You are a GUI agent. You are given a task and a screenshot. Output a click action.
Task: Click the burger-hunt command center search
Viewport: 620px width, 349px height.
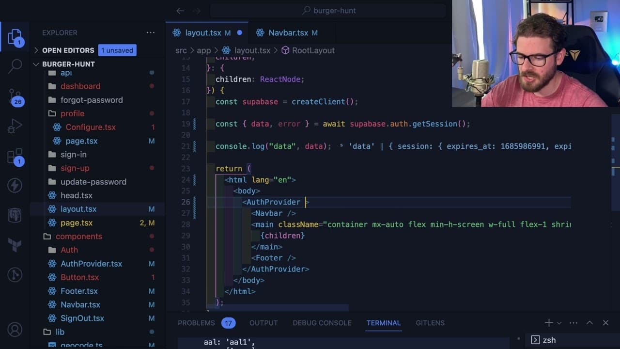click(x=329, y=10)
